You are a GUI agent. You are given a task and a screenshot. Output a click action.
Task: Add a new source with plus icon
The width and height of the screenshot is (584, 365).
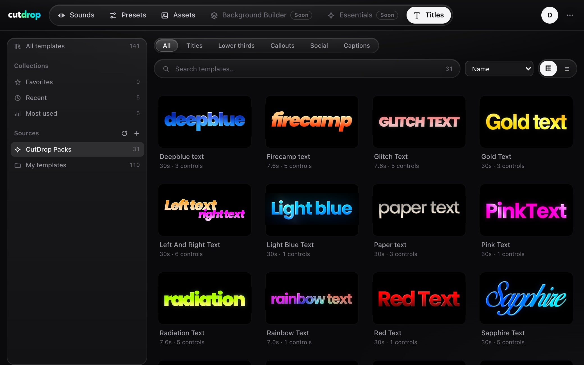coord(137,133)
